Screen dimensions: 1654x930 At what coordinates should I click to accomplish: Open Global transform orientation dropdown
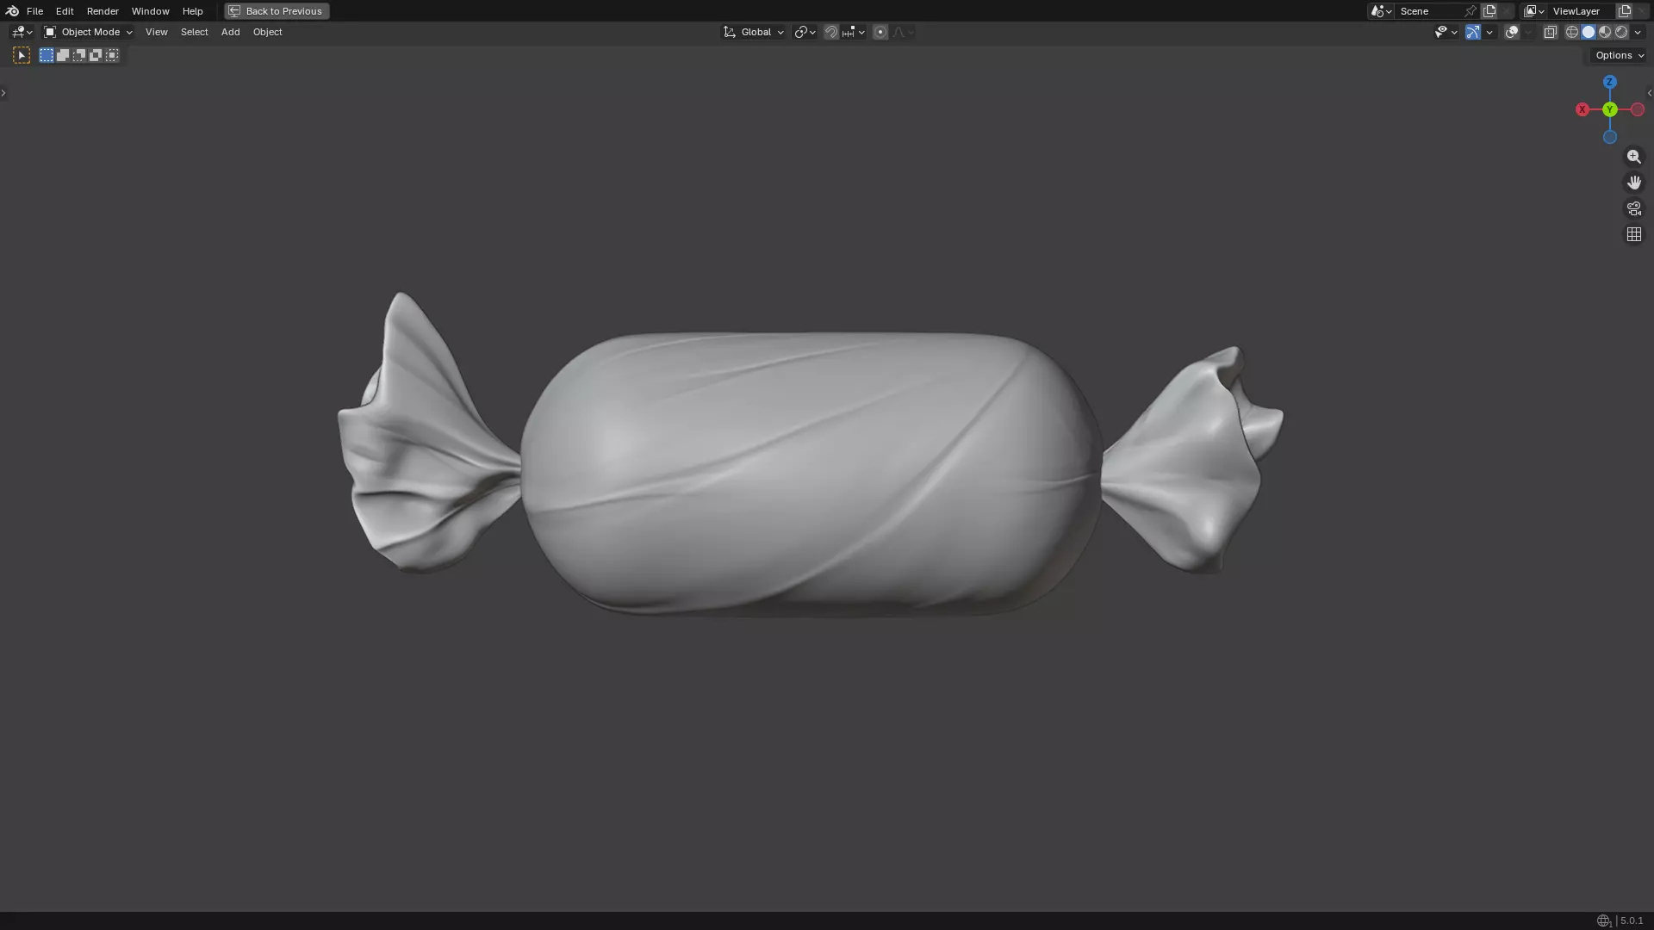754,32
